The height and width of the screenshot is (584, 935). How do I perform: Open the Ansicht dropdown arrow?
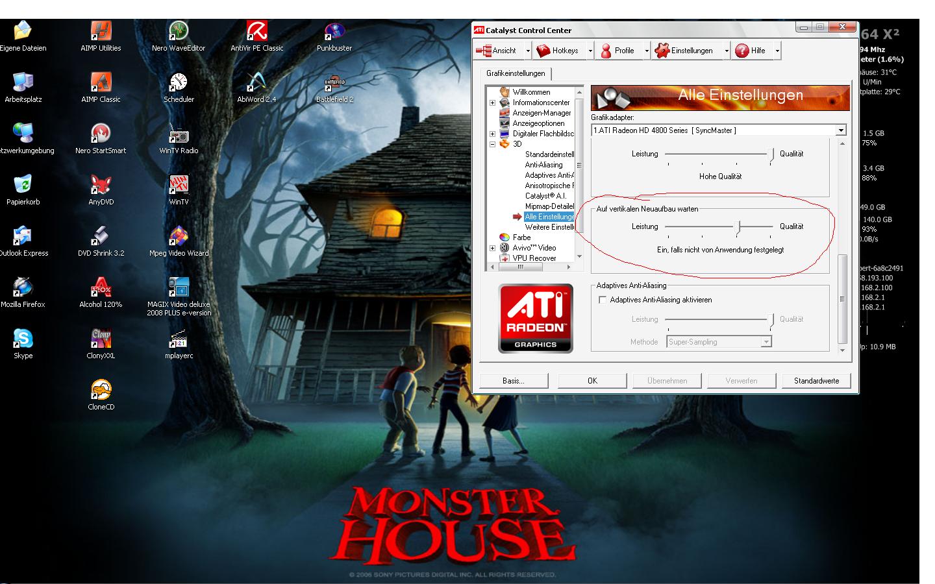[x=528, y=51]
